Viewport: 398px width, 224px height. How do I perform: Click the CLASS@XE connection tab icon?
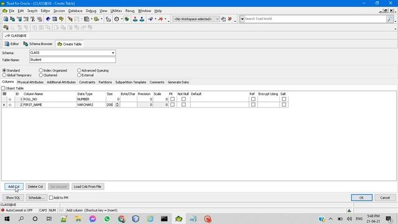[7, 36]
